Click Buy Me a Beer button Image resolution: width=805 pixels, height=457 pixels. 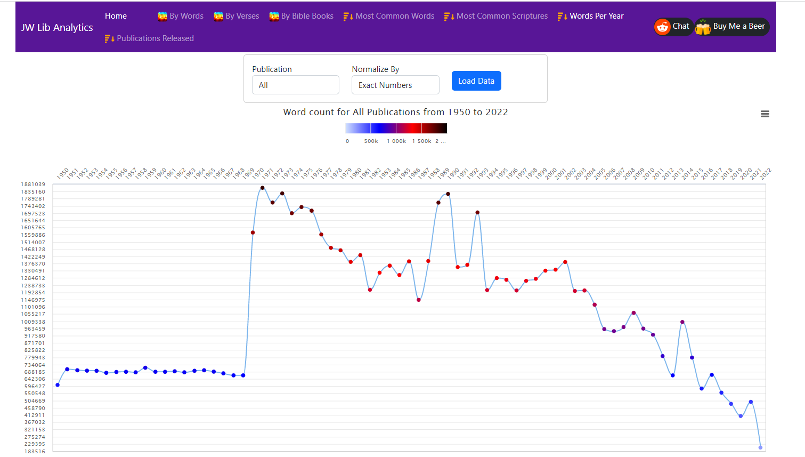click(732, 27)
